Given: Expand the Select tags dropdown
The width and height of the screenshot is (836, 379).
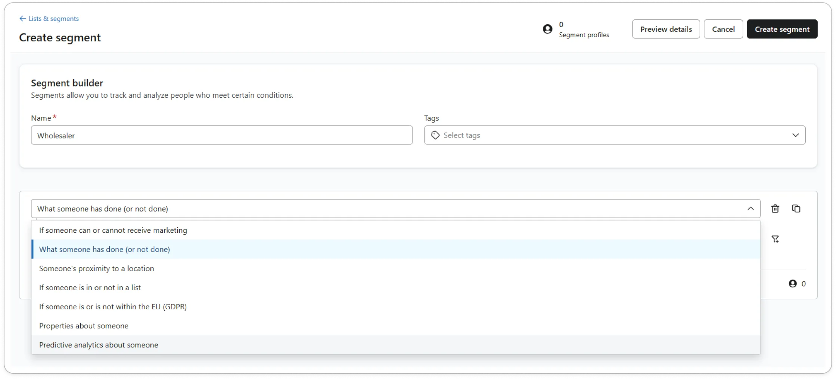Looking at the screenshot, I should 795,135.
